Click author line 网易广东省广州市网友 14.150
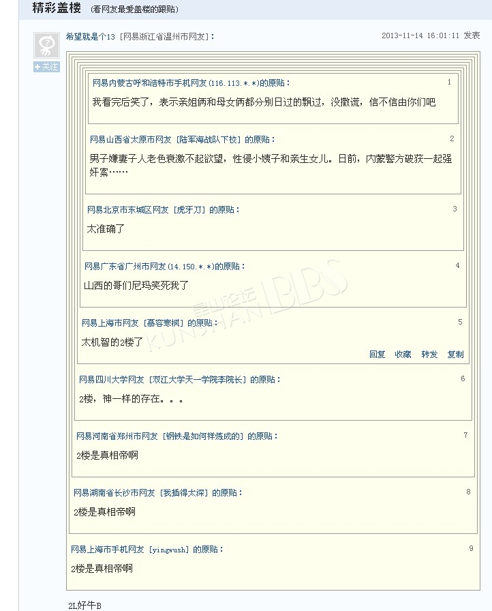492x611 pixels. click(x=164, y=267)
